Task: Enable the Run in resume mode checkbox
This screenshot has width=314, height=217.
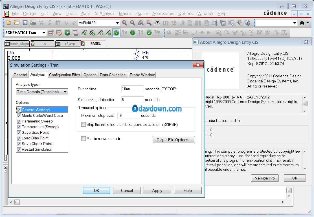Action: click(x=84, y=139)
